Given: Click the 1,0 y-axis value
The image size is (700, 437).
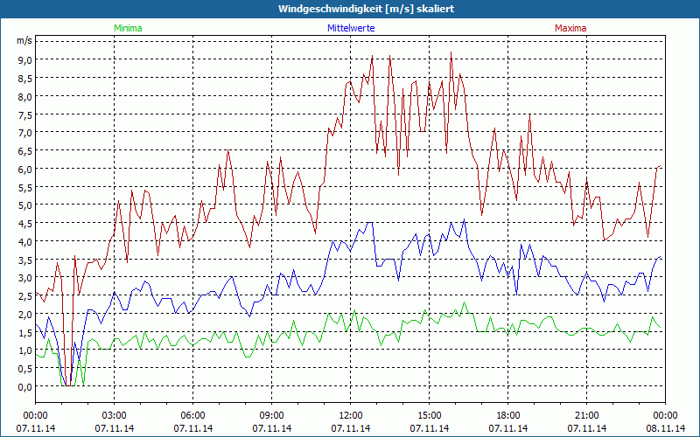Looking at the screenshot, I should pos(25,350).
